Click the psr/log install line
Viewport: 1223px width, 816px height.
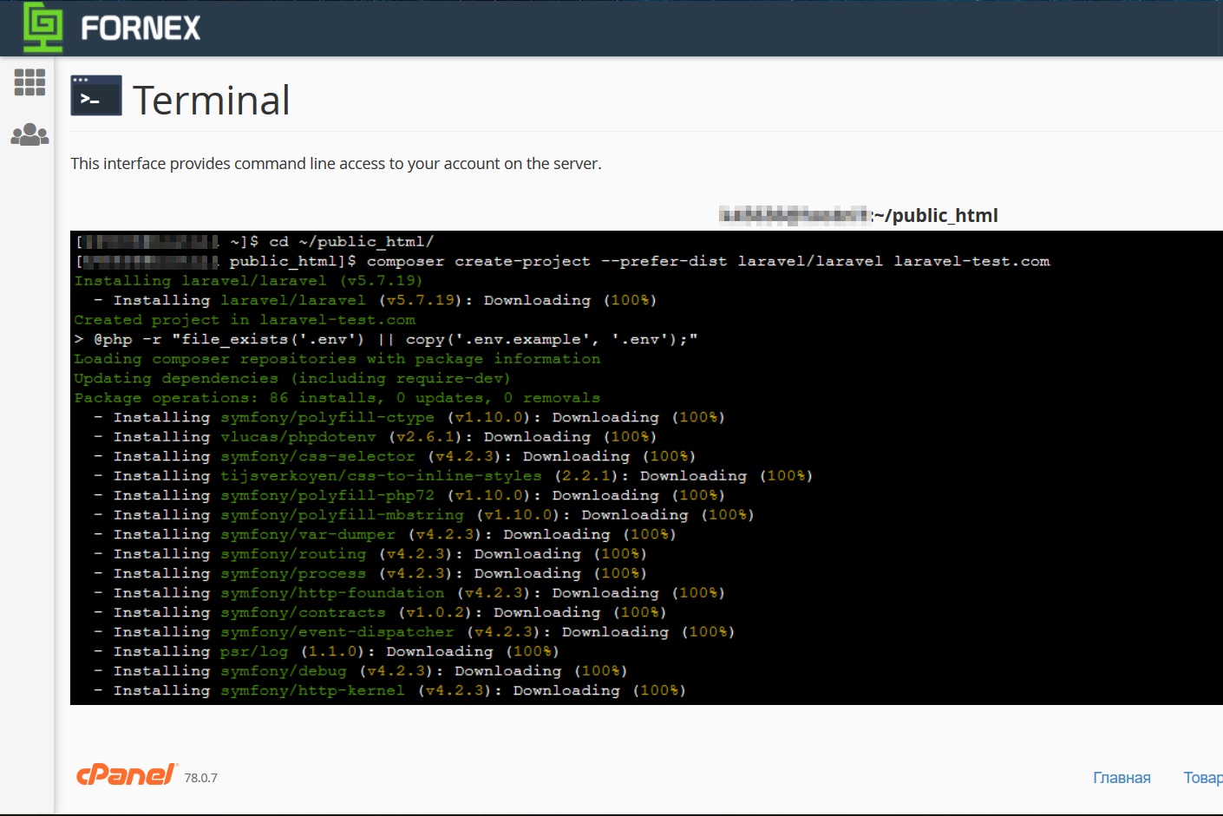(326, 651)
